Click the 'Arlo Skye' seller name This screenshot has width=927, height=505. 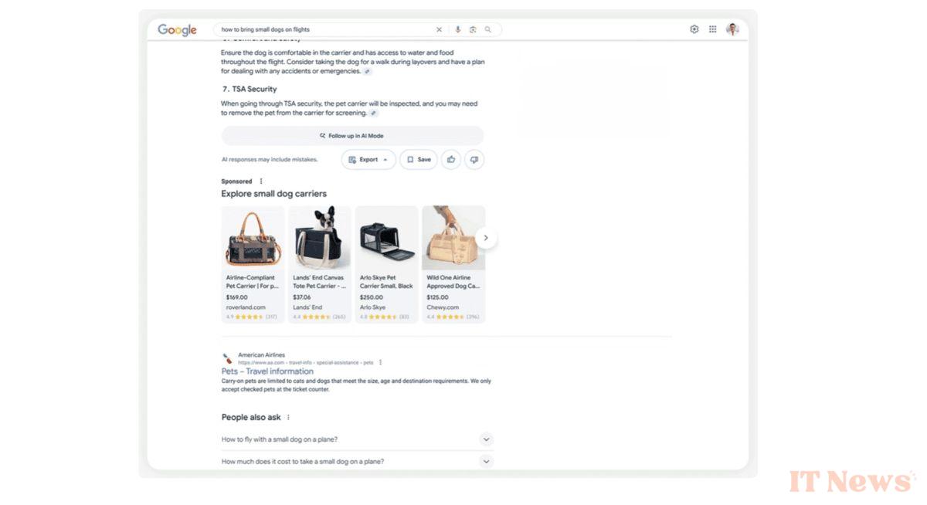click(x=373, y=307)
